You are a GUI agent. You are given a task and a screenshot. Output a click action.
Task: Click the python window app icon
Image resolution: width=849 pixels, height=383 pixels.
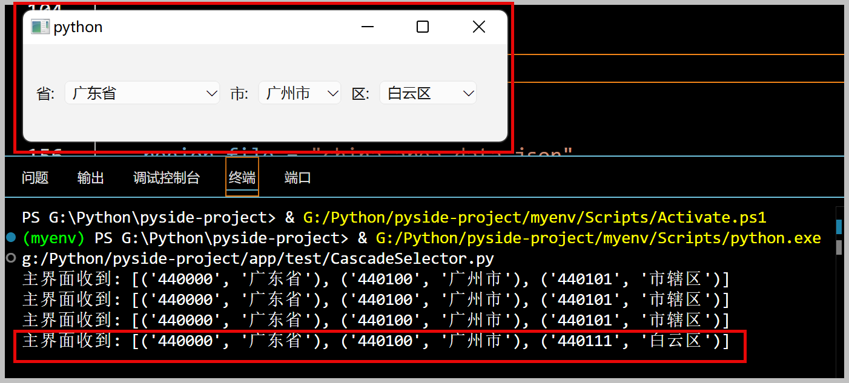point(40,27)
